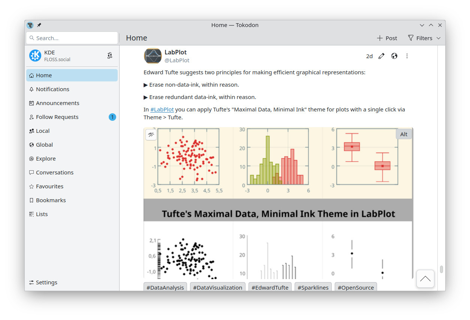Click the Global globe icon in the sidebar

tap(31, 145)
